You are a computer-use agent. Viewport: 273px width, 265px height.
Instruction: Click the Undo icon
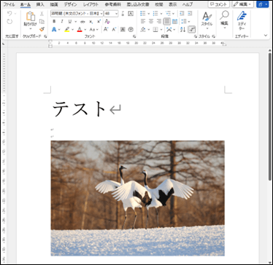click(x=9, y=14)
